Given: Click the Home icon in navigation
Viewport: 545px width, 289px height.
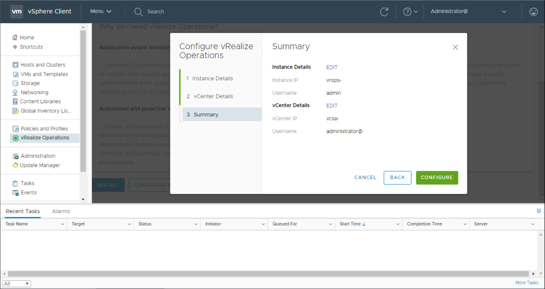Looking at the screenshot, I should pyautogui.click(x=15, y=38).
